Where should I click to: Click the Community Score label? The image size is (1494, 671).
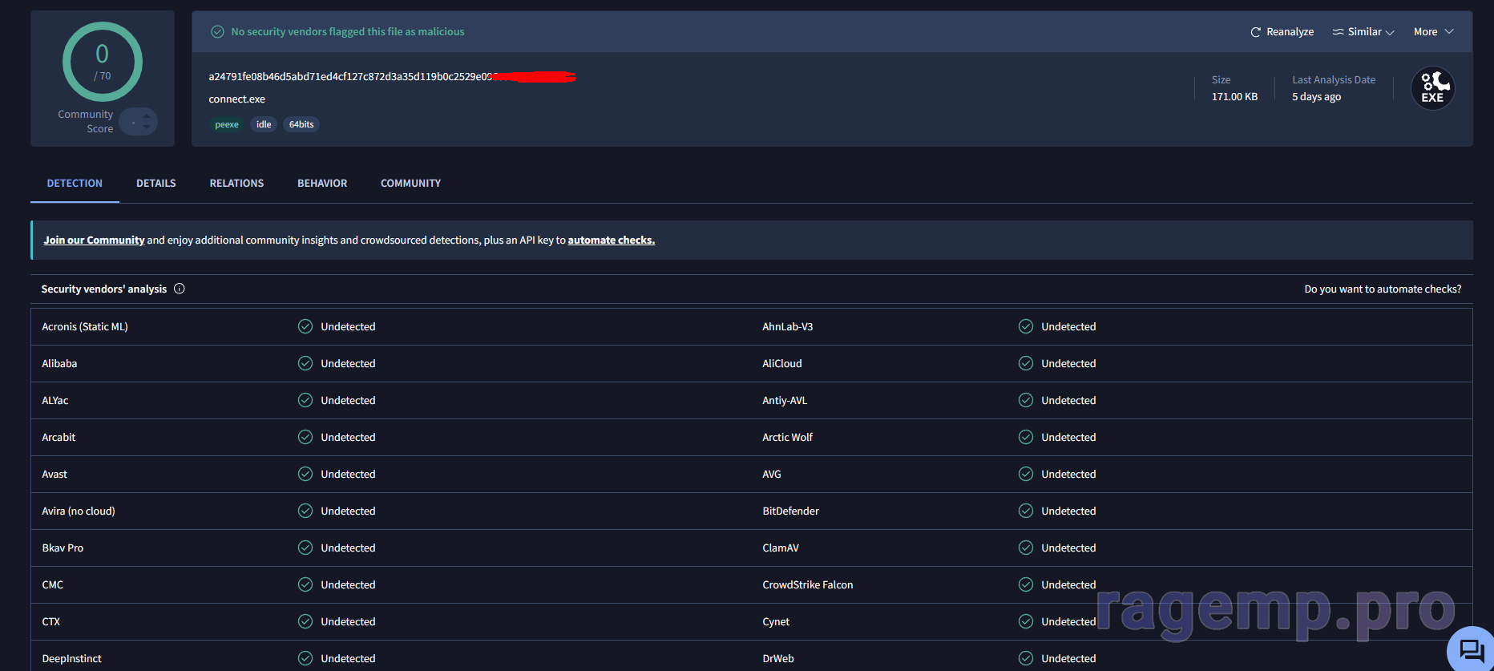pos(86,122)
